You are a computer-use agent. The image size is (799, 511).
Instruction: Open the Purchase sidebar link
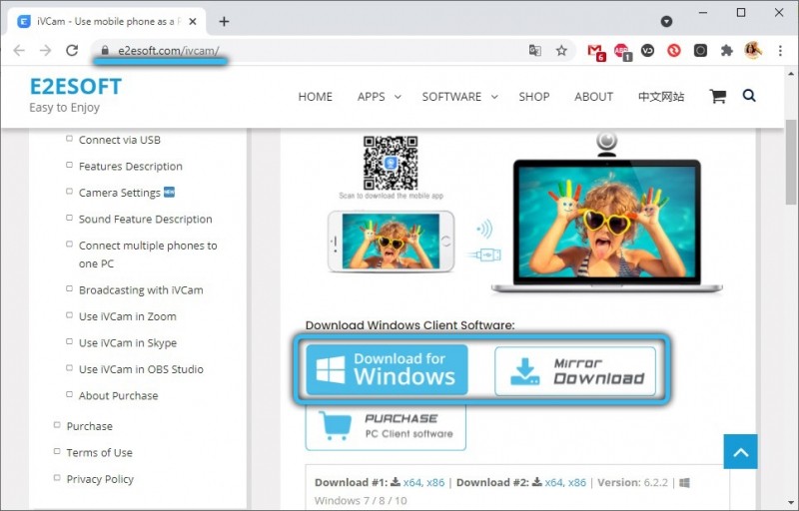[x=89, y=426]
